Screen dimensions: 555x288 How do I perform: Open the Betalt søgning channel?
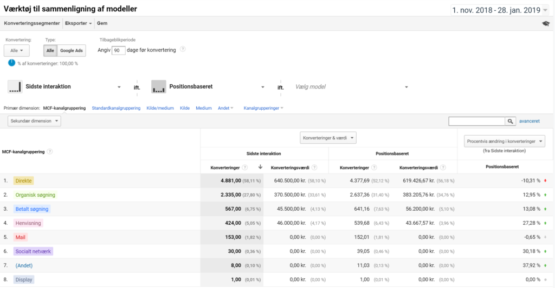[x=32, y=209]
